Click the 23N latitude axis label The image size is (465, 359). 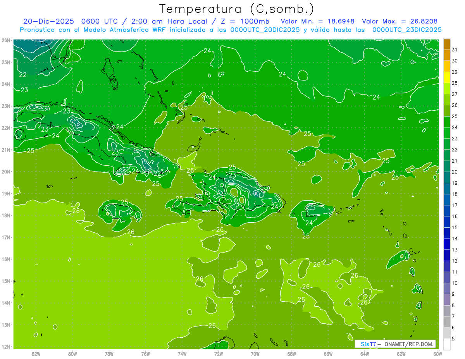tap(6, 106)
